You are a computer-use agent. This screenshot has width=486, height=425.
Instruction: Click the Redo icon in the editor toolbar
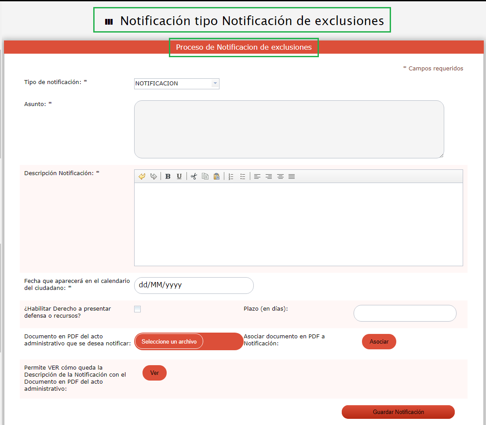pyautogui.click(x=153, y=176)
